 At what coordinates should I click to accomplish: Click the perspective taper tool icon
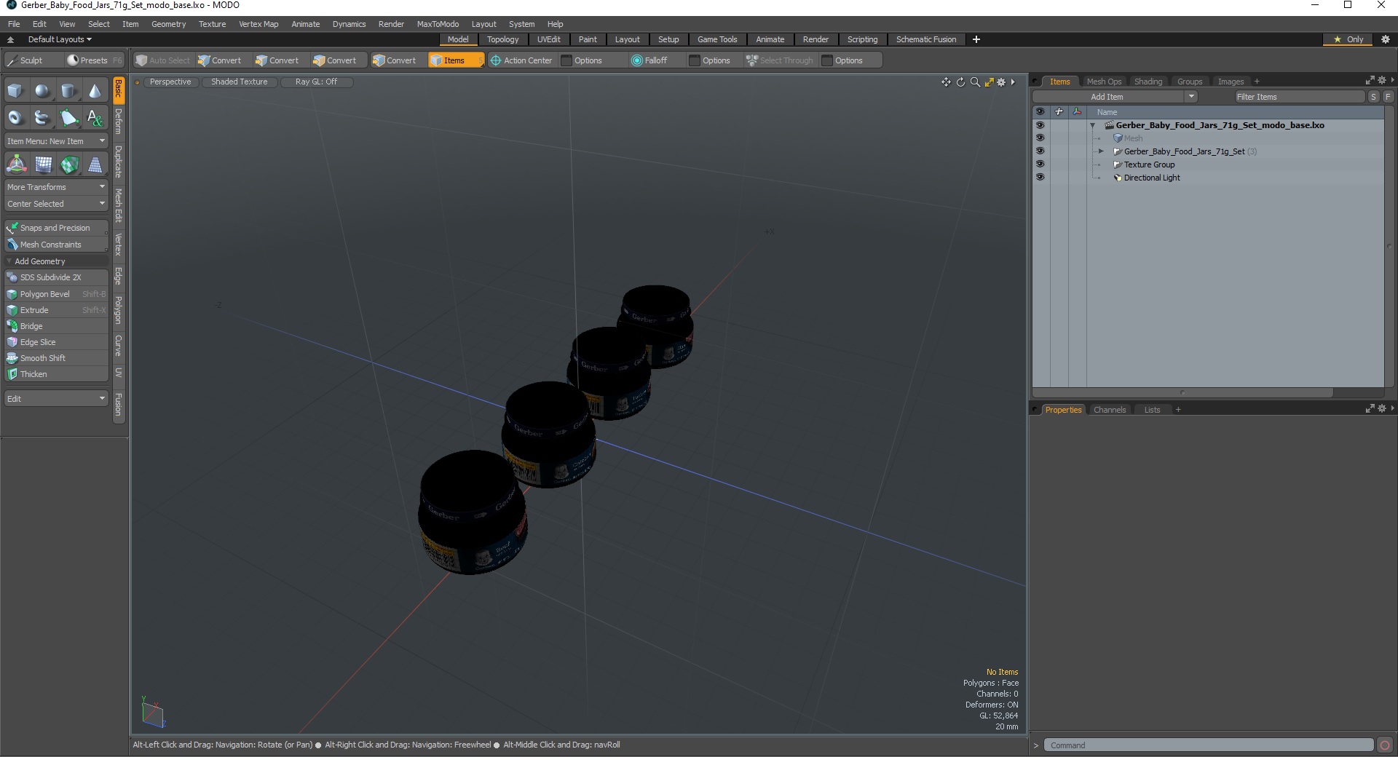95,165
